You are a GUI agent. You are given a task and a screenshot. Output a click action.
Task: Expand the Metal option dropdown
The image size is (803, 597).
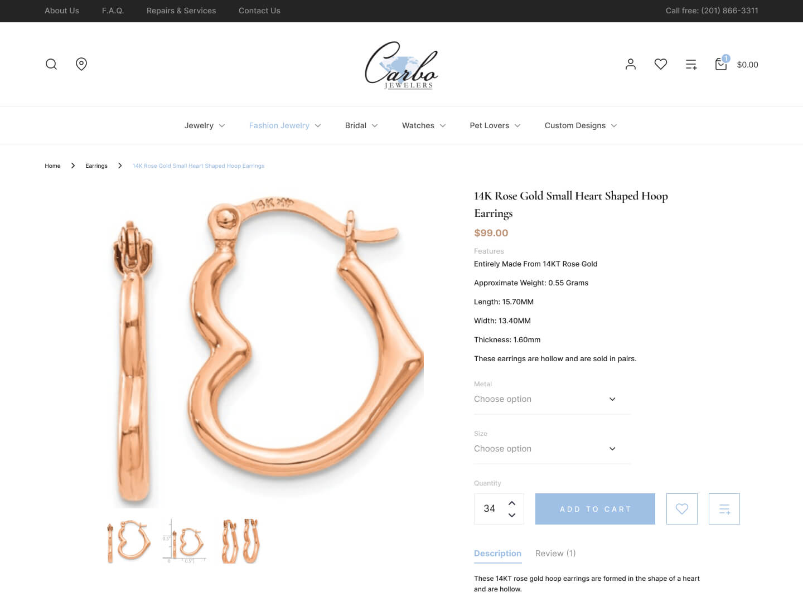pos(552,399)
